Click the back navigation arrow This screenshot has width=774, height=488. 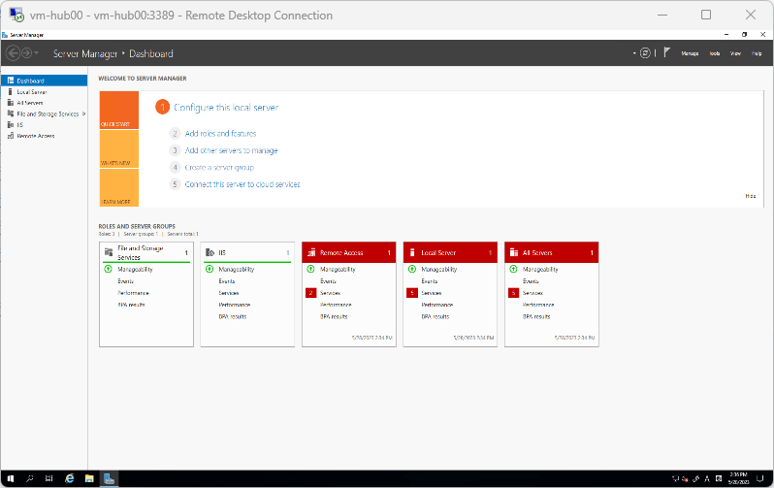point(13,52)
